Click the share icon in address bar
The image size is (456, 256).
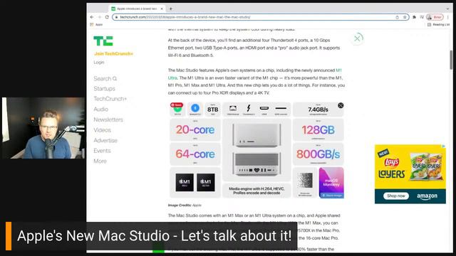(397, 17)
